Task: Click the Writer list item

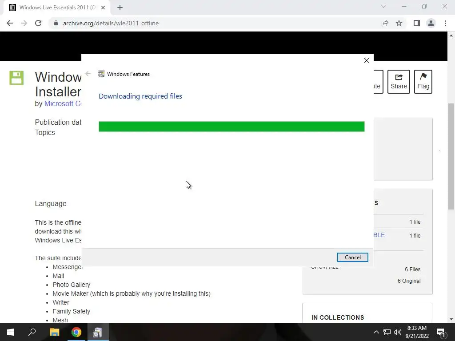Action: [x=61, y=302]
